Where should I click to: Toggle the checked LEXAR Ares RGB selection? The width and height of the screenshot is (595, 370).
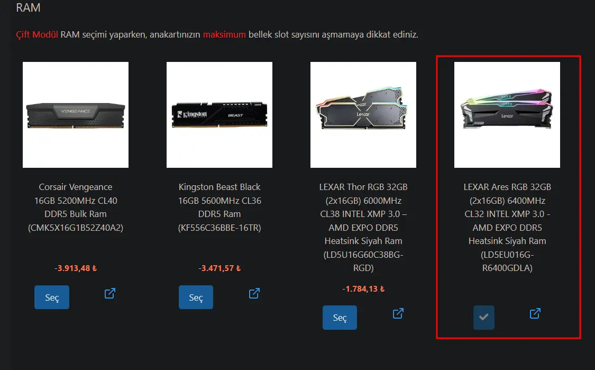484,317
